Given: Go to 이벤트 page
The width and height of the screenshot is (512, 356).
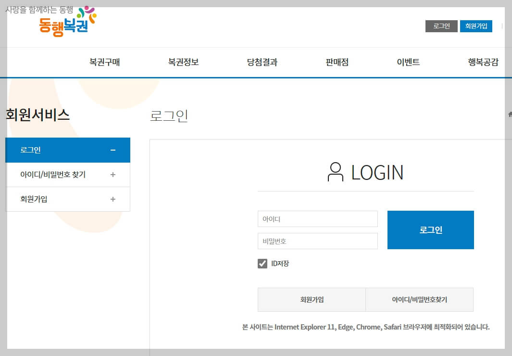Looking at the screenshot, I should pyautogui.click(x=408, y=62).
